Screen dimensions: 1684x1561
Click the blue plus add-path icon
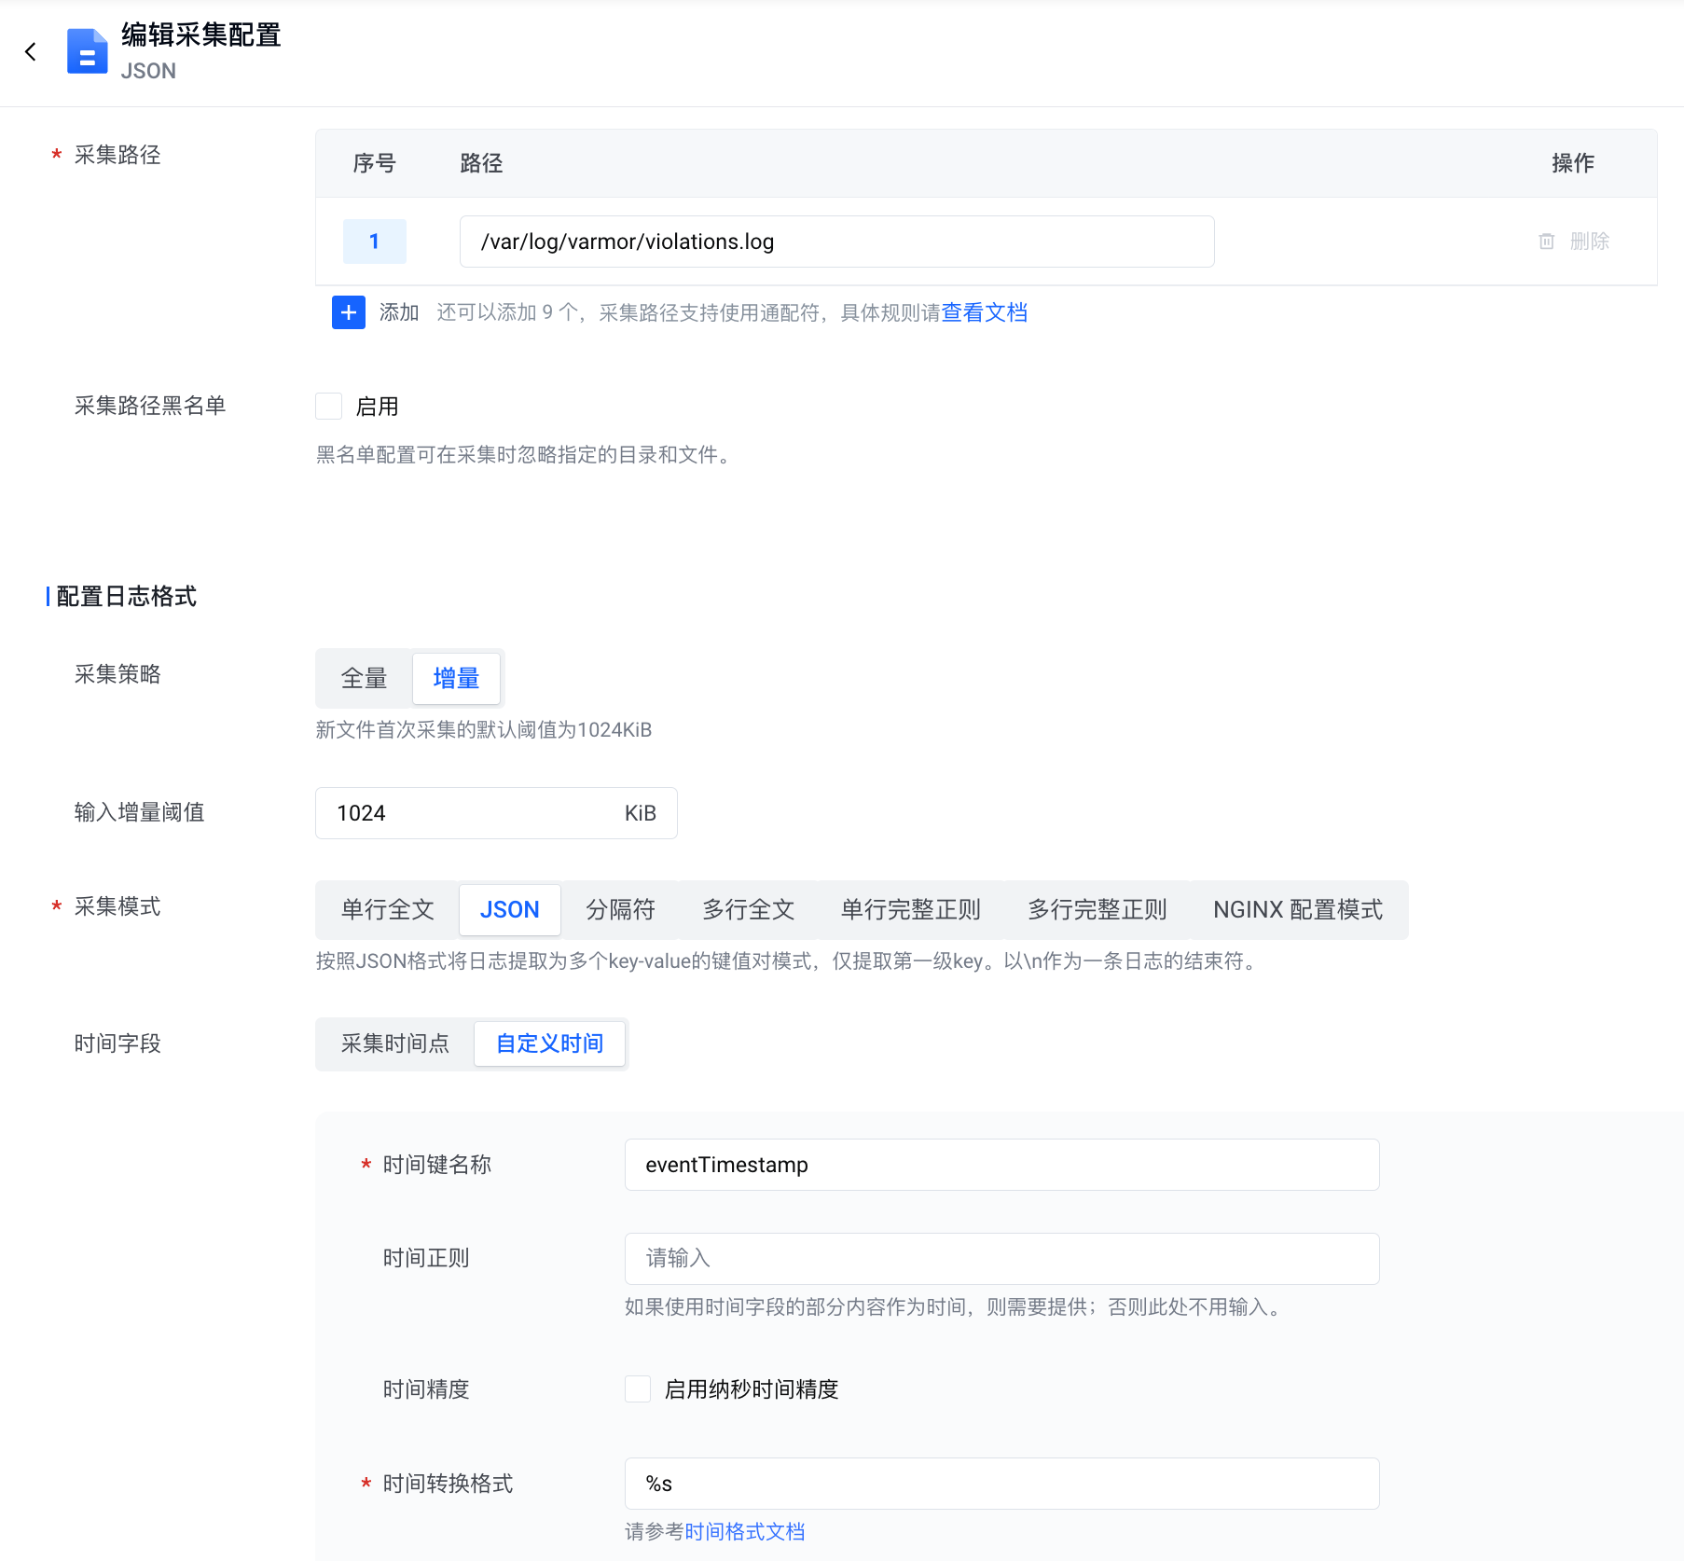348,312
